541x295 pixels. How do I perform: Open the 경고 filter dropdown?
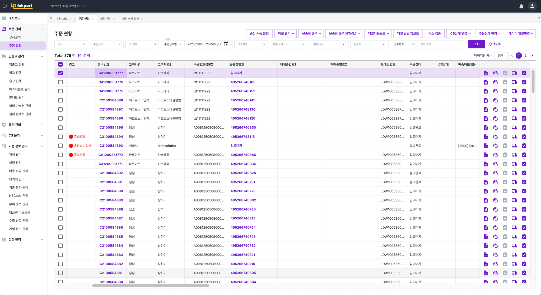click(x=71, y=44)
